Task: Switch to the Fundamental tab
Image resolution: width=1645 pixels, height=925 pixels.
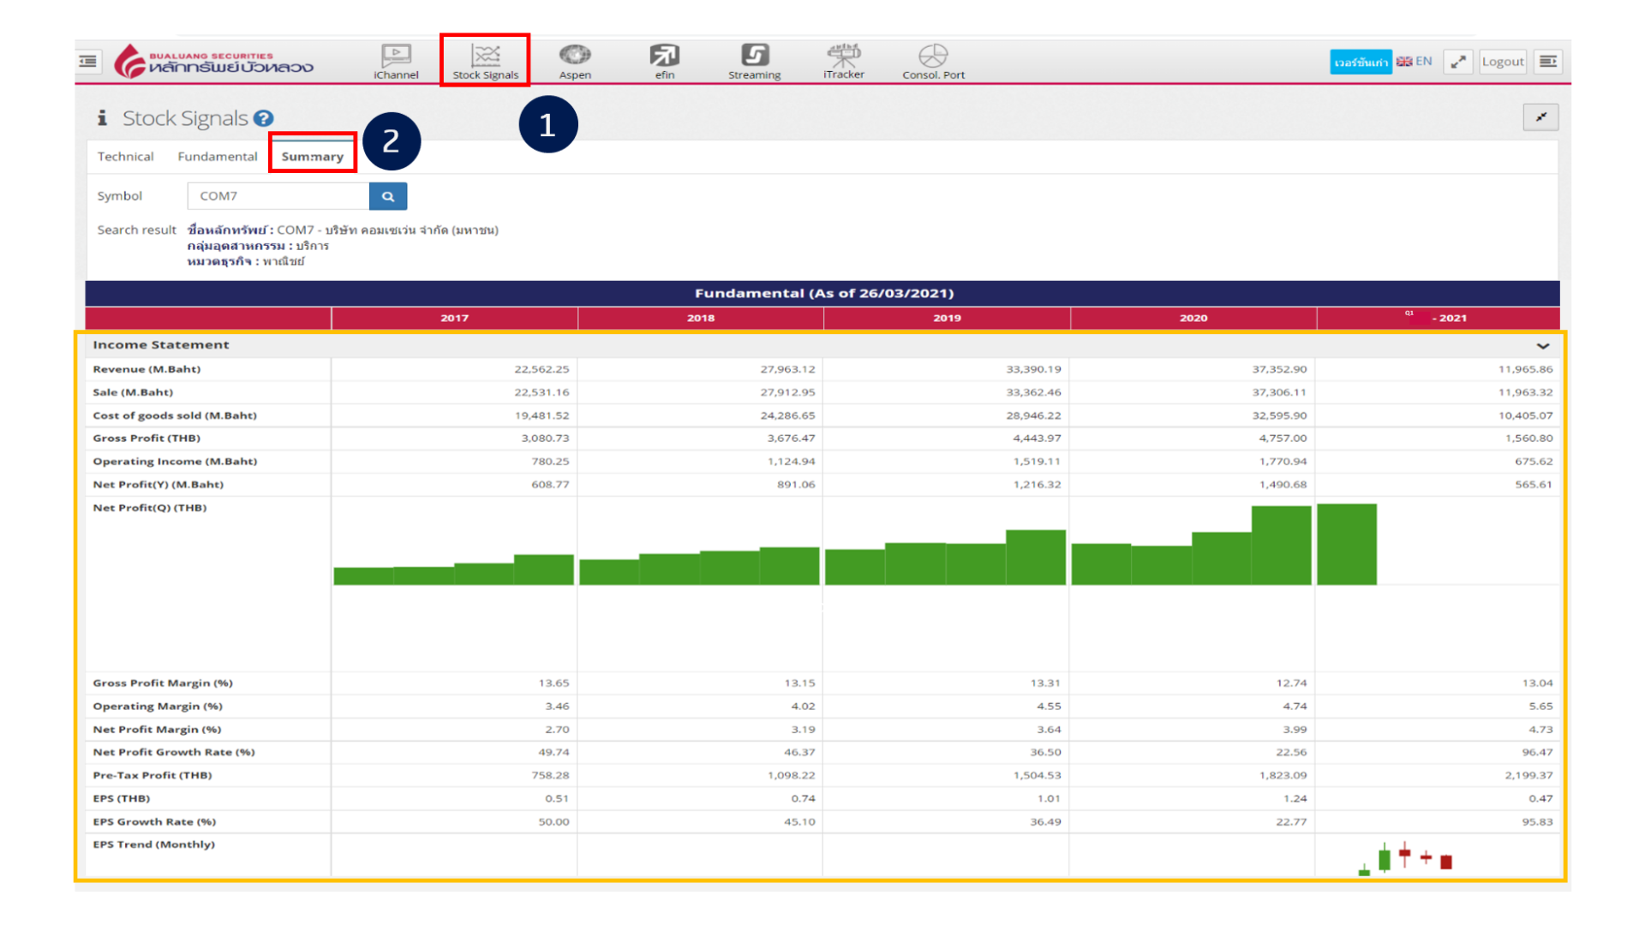Action: click(218, 156)
